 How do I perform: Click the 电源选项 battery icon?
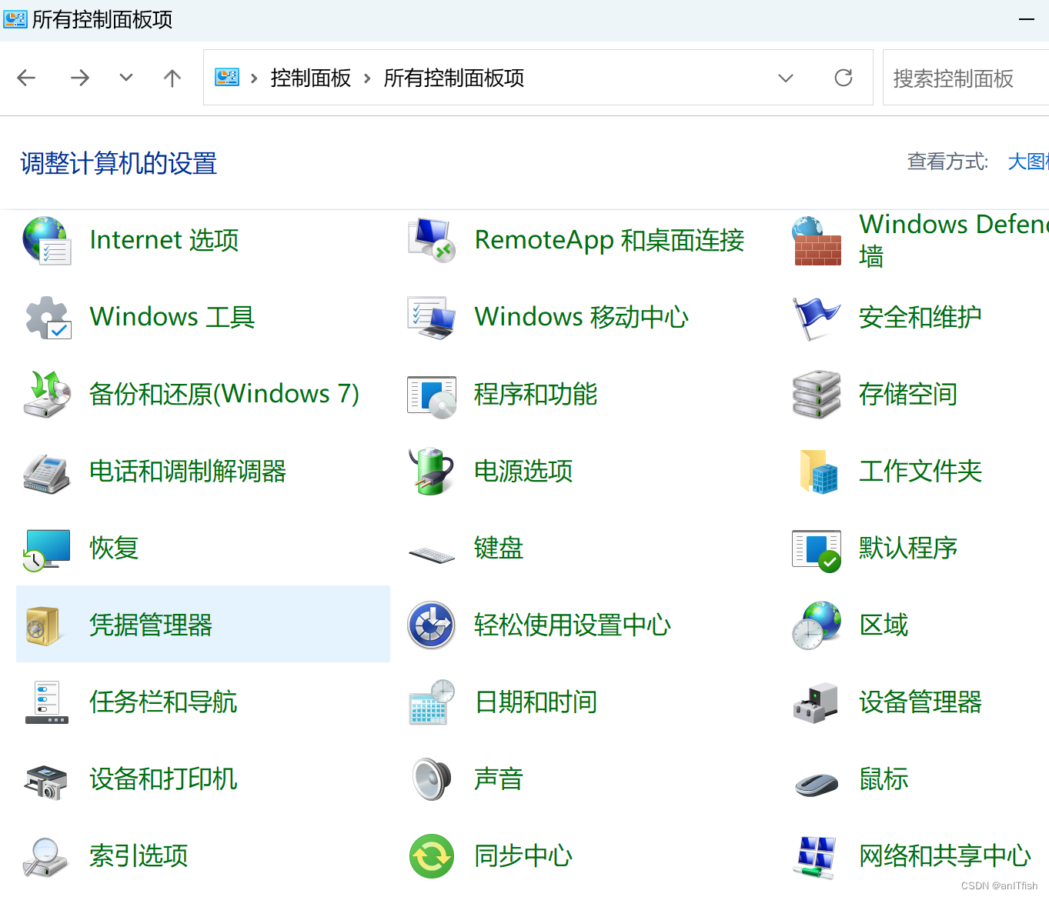(432, 471)
